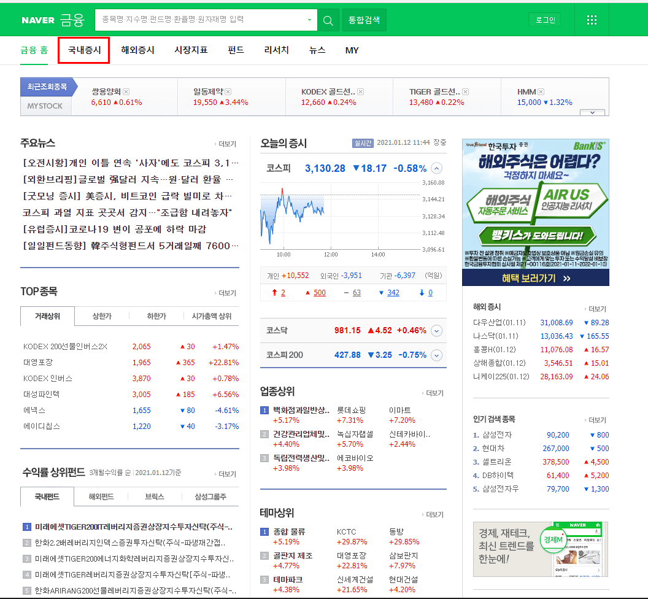The image size is (648, 599).
Task: Collapse the 코스피 chart panel
Action: pyautogui.click(x=436, y=168)
